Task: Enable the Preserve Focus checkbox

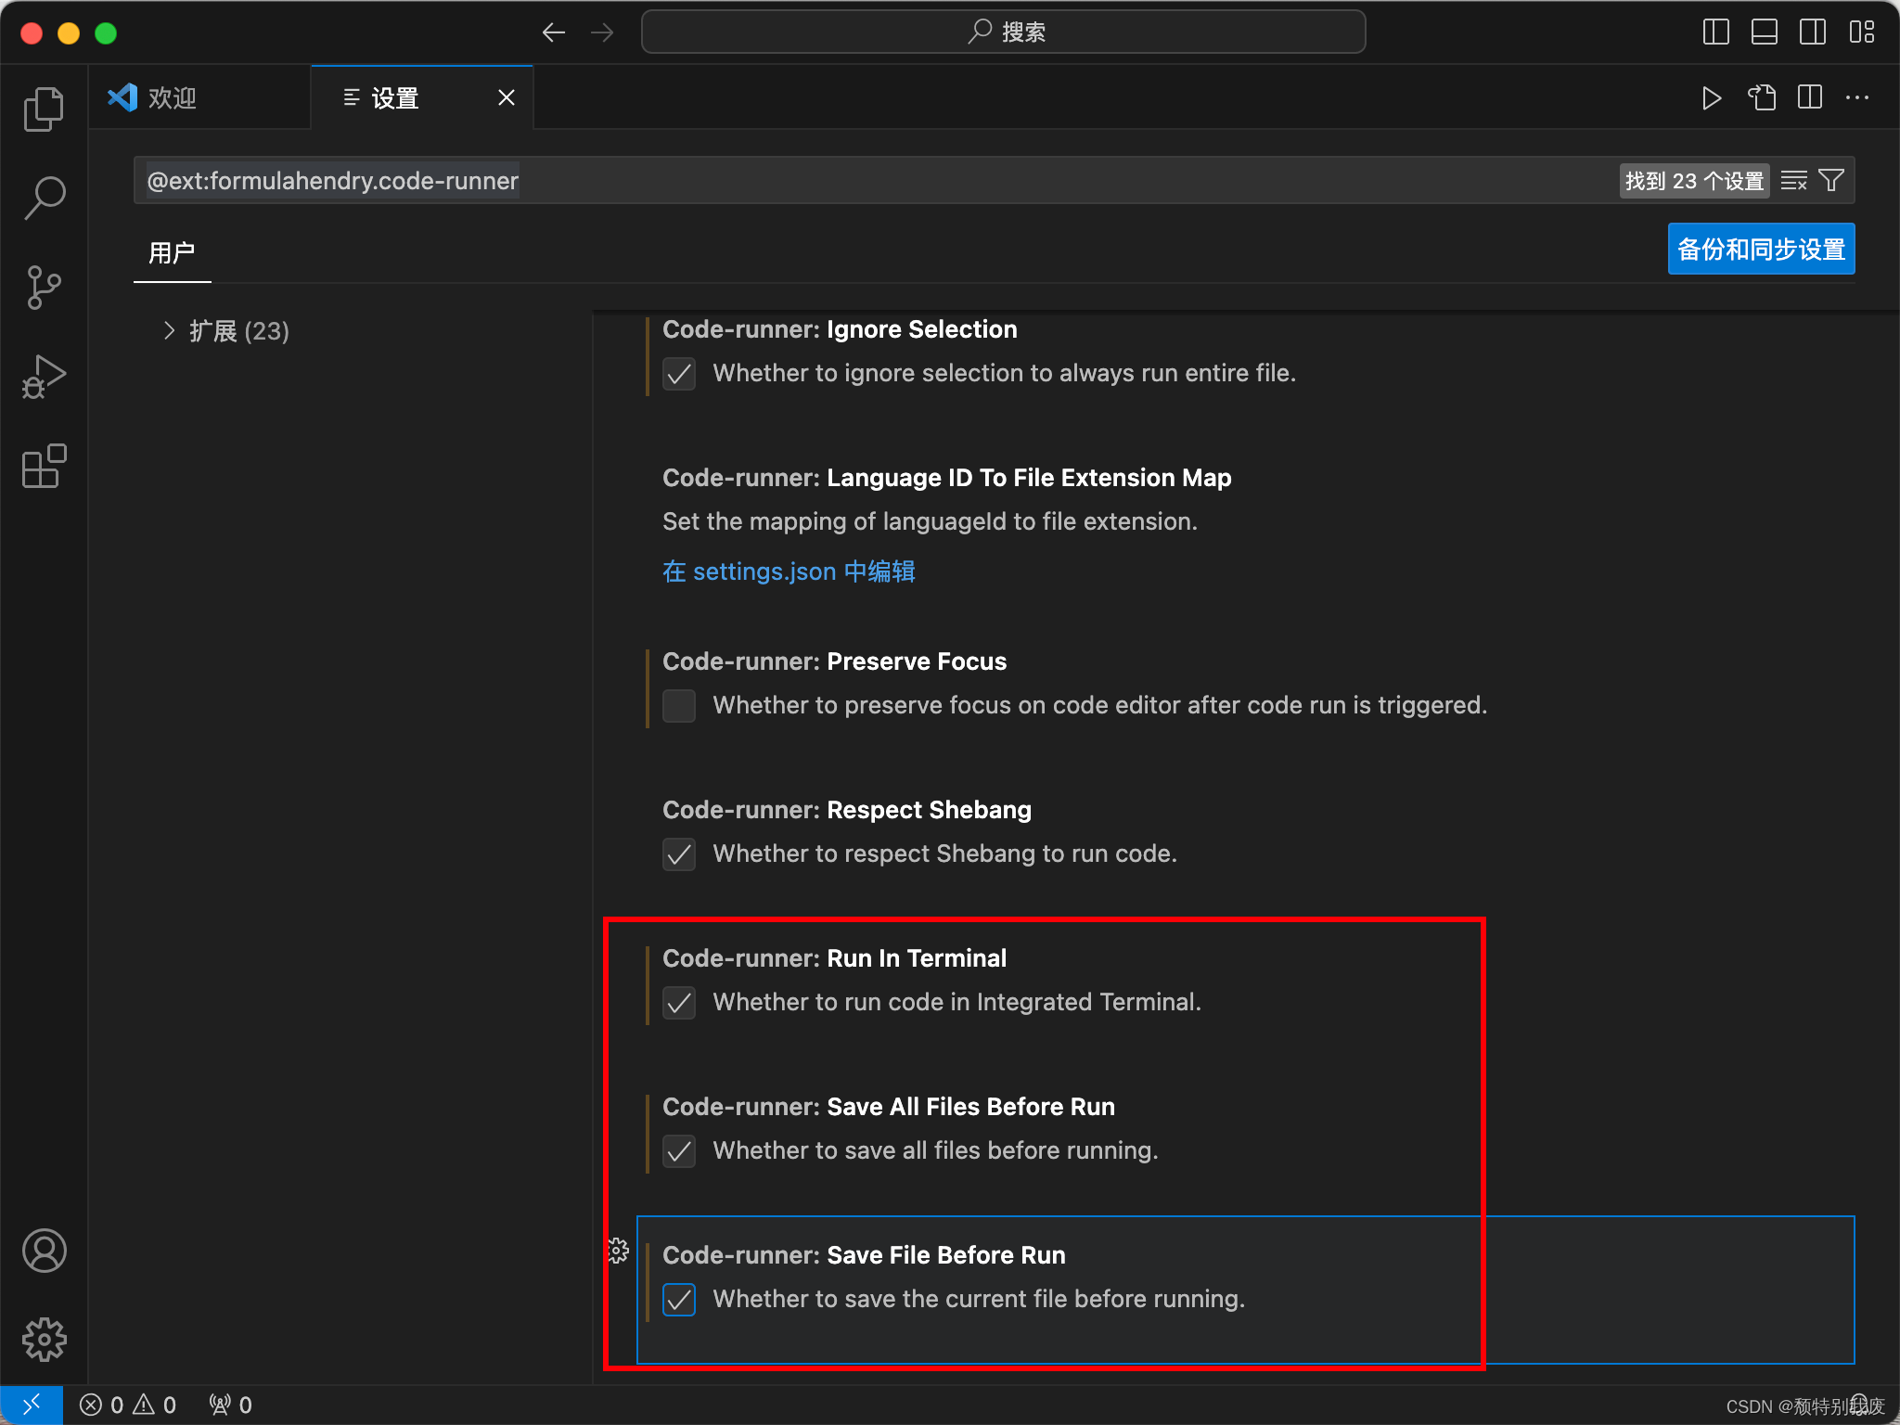Action: coord(679,705)
